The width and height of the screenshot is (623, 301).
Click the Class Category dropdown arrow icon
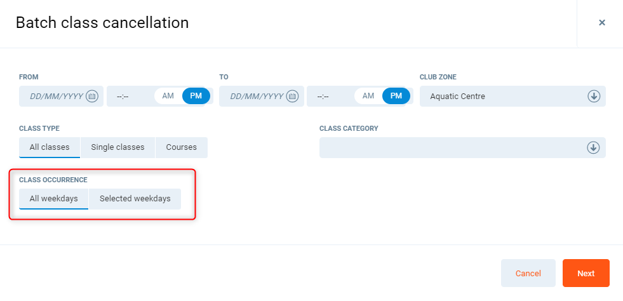click(593, 147)
